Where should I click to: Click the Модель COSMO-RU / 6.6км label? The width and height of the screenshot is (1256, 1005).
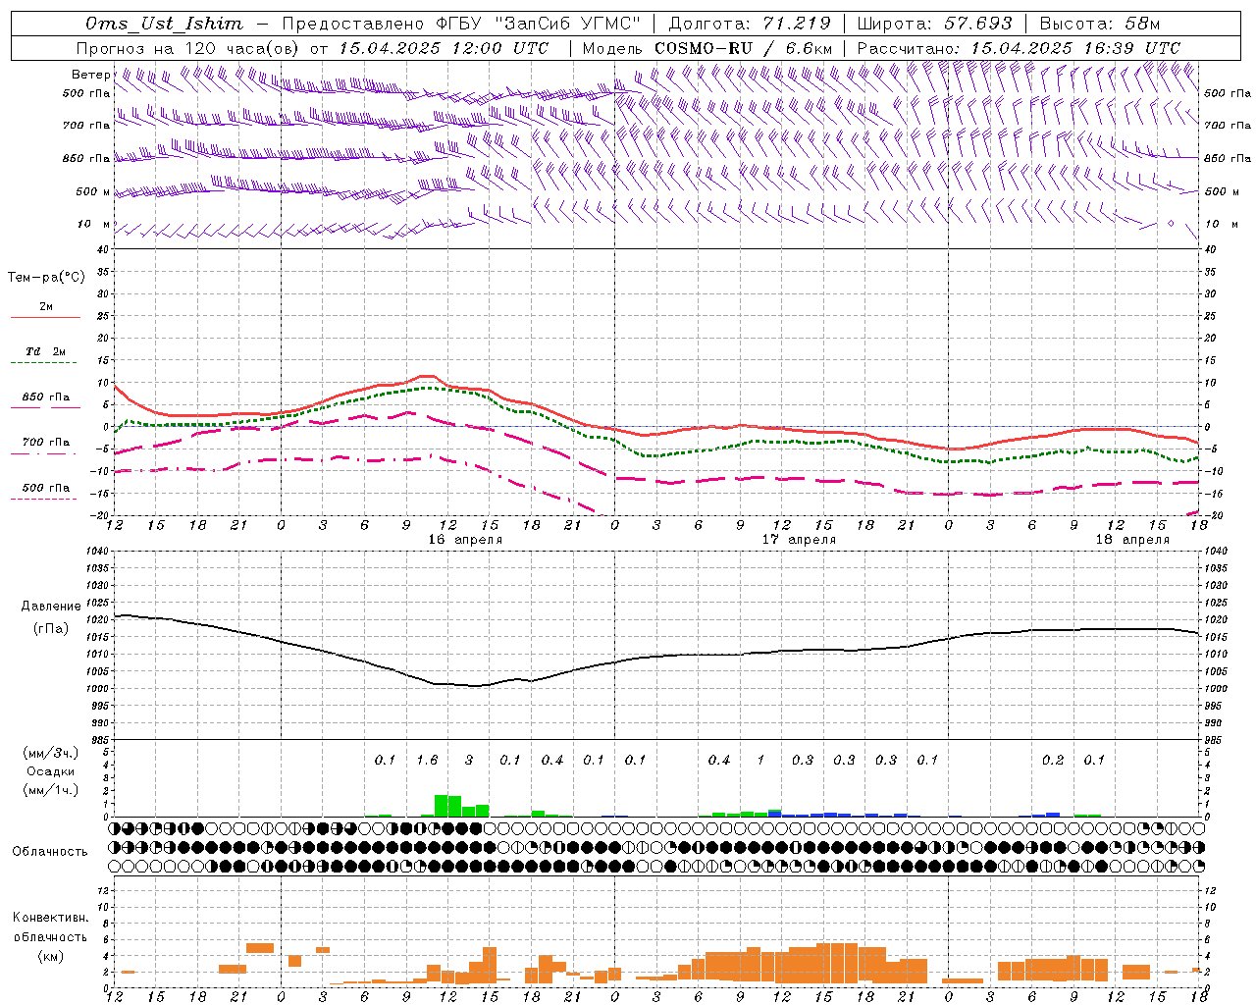click(x=707, y=48)
